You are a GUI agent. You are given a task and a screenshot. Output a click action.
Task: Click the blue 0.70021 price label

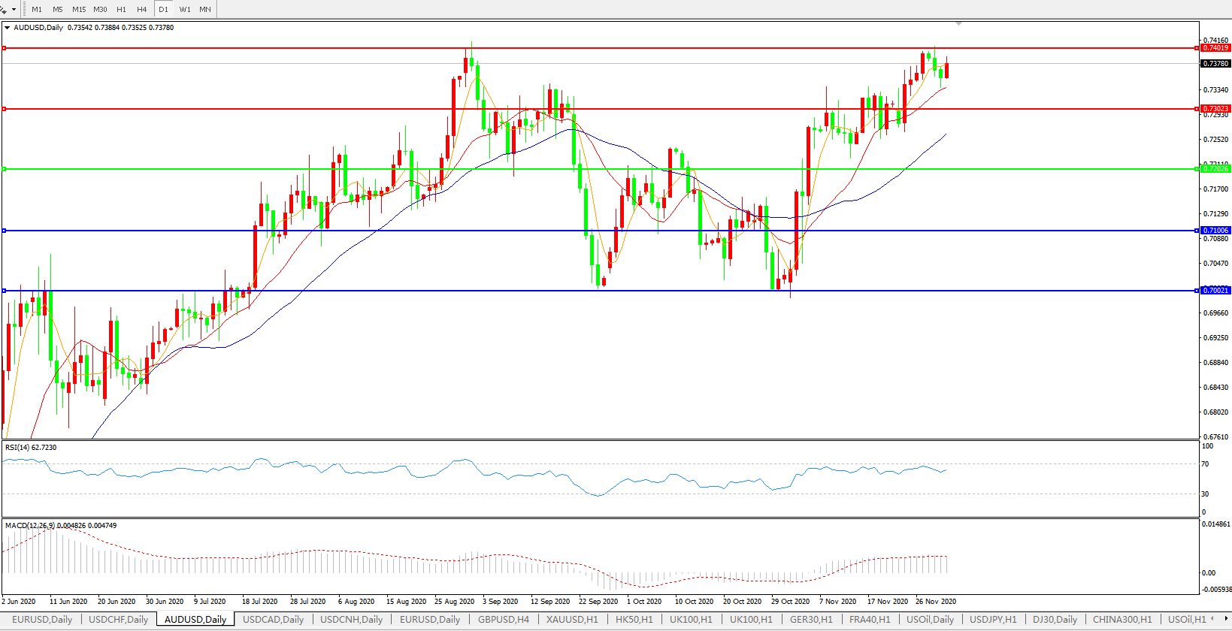(x=1215, y=291)
